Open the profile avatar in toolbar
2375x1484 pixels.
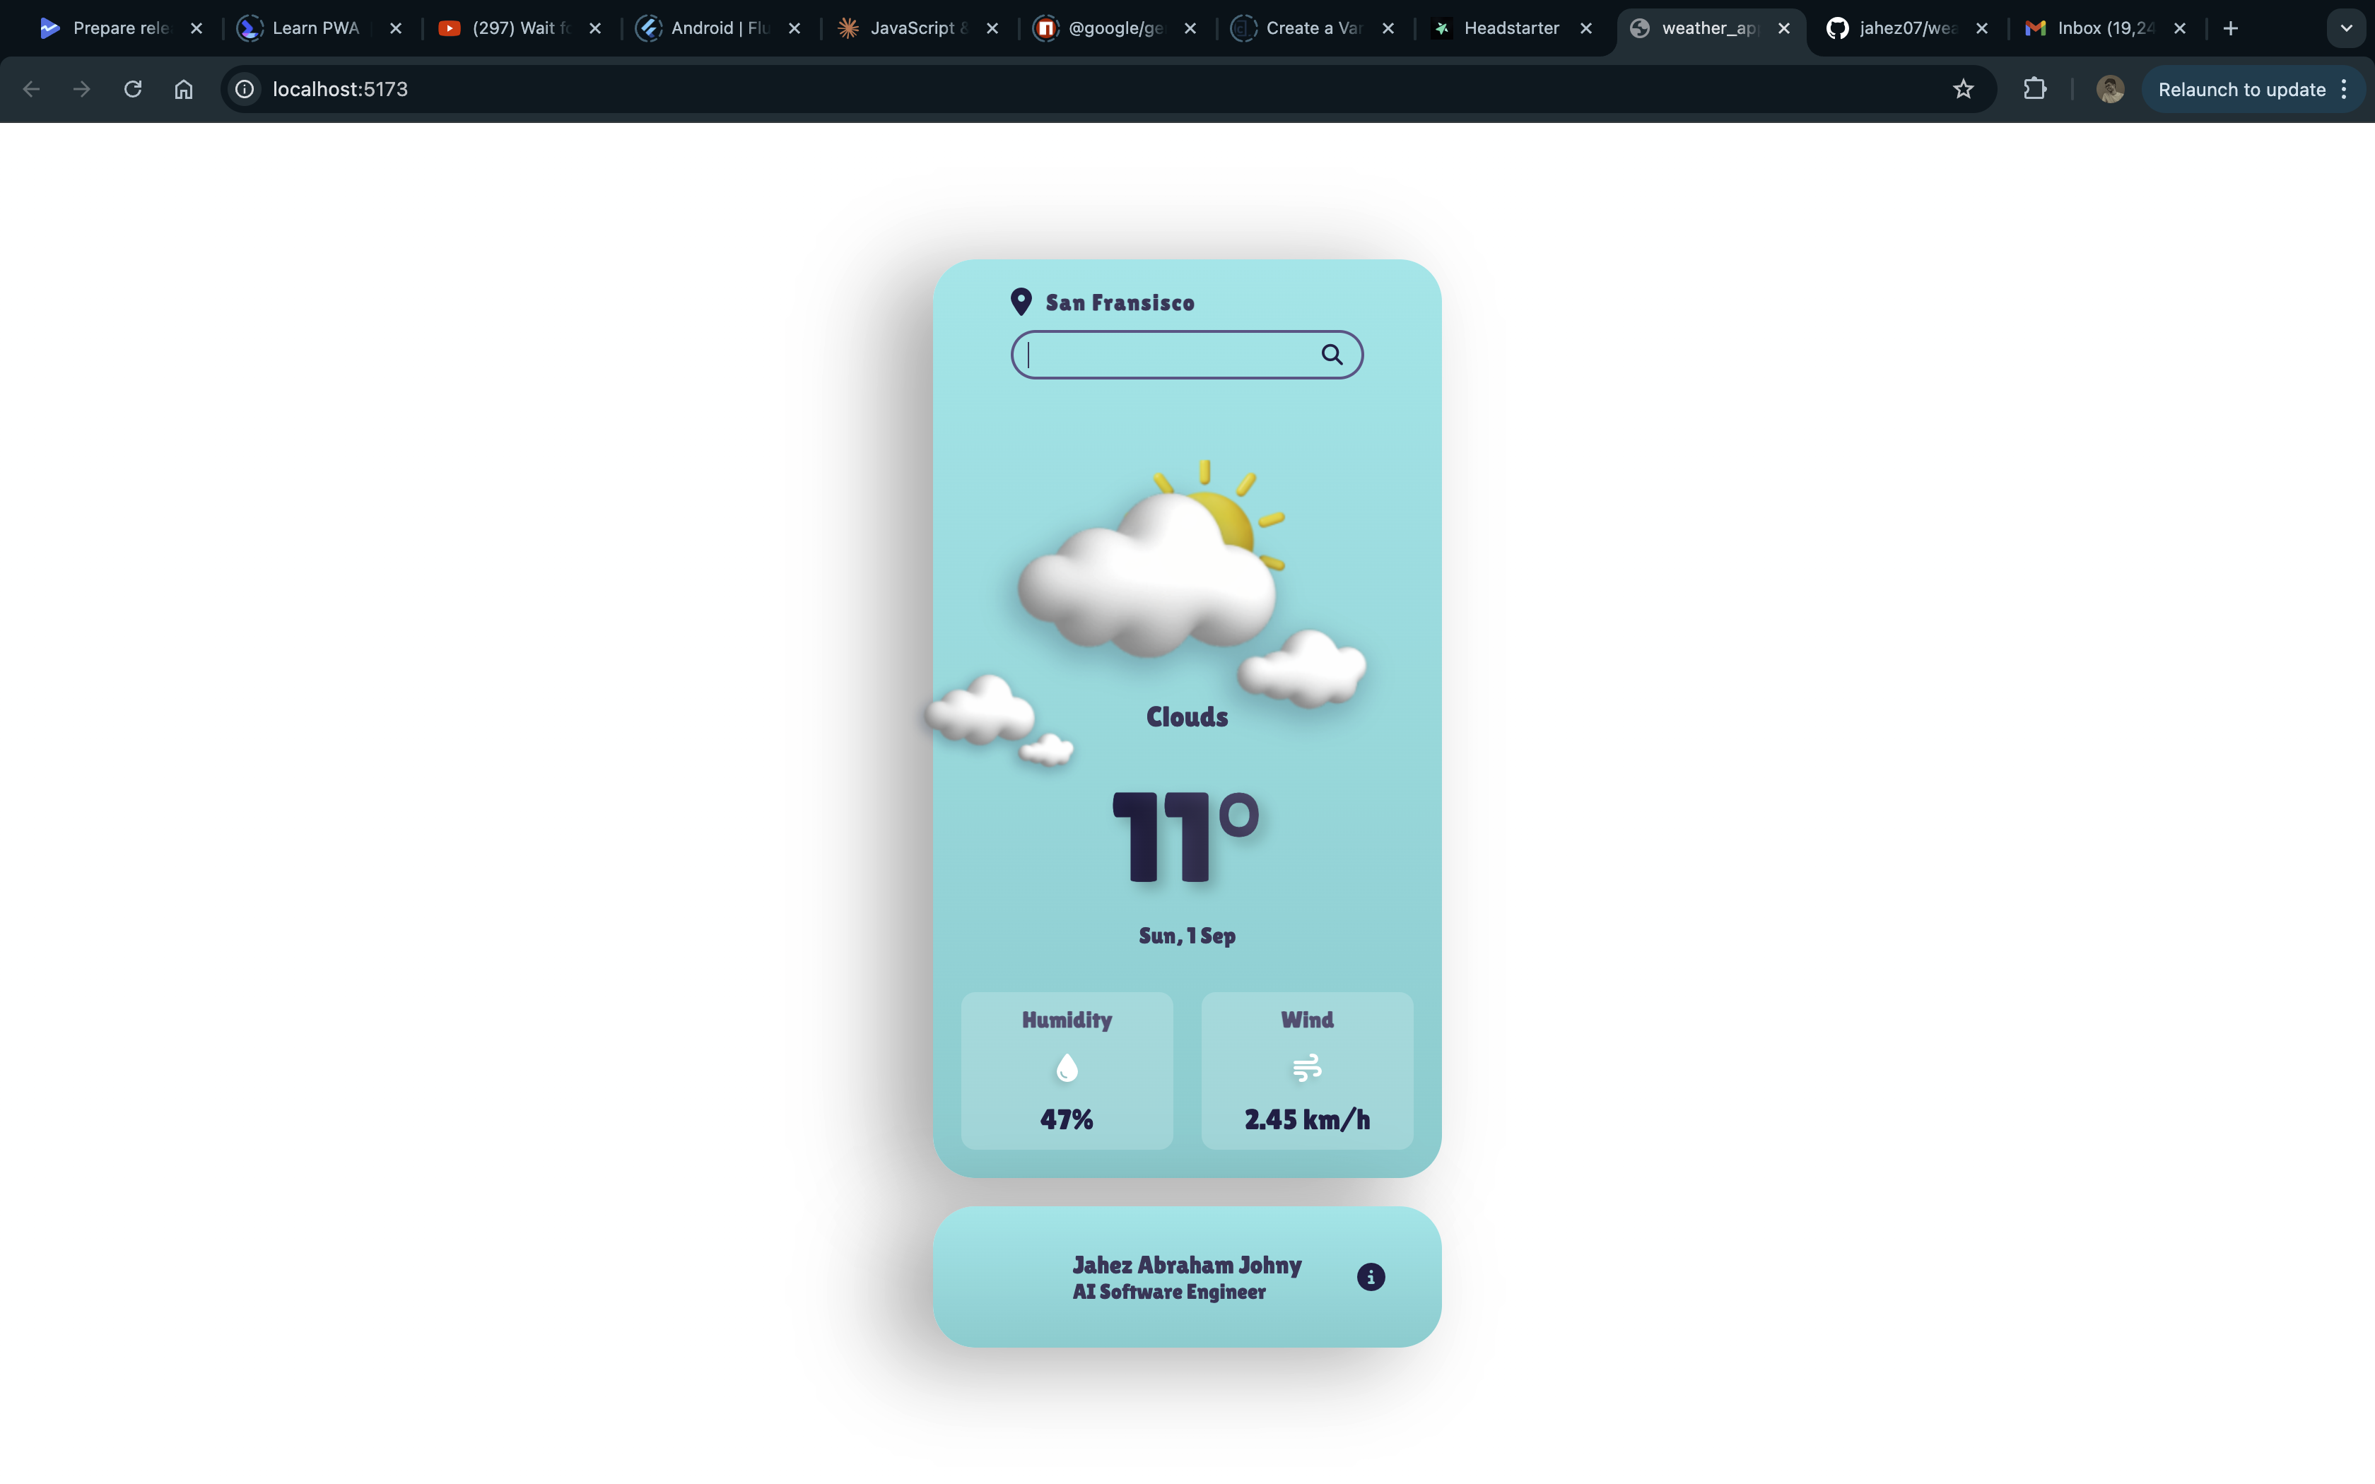coord(2109,89)
